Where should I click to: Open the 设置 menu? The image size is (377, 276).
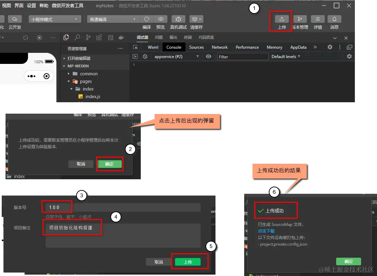pos(31,6)
